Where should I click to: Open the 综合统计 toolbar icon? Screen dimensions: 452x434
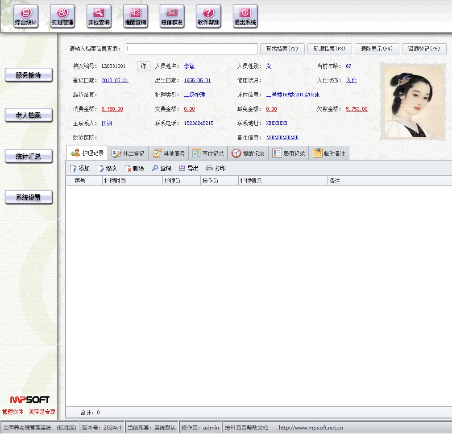26,17
